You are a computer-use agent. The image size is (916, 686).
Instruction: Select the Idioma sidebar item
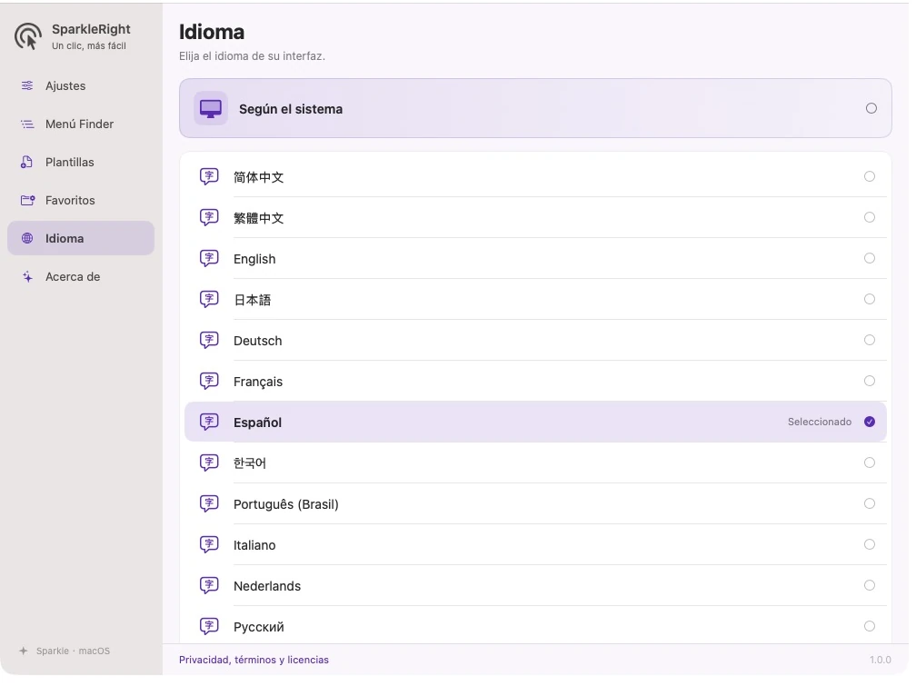click(81, 238)
